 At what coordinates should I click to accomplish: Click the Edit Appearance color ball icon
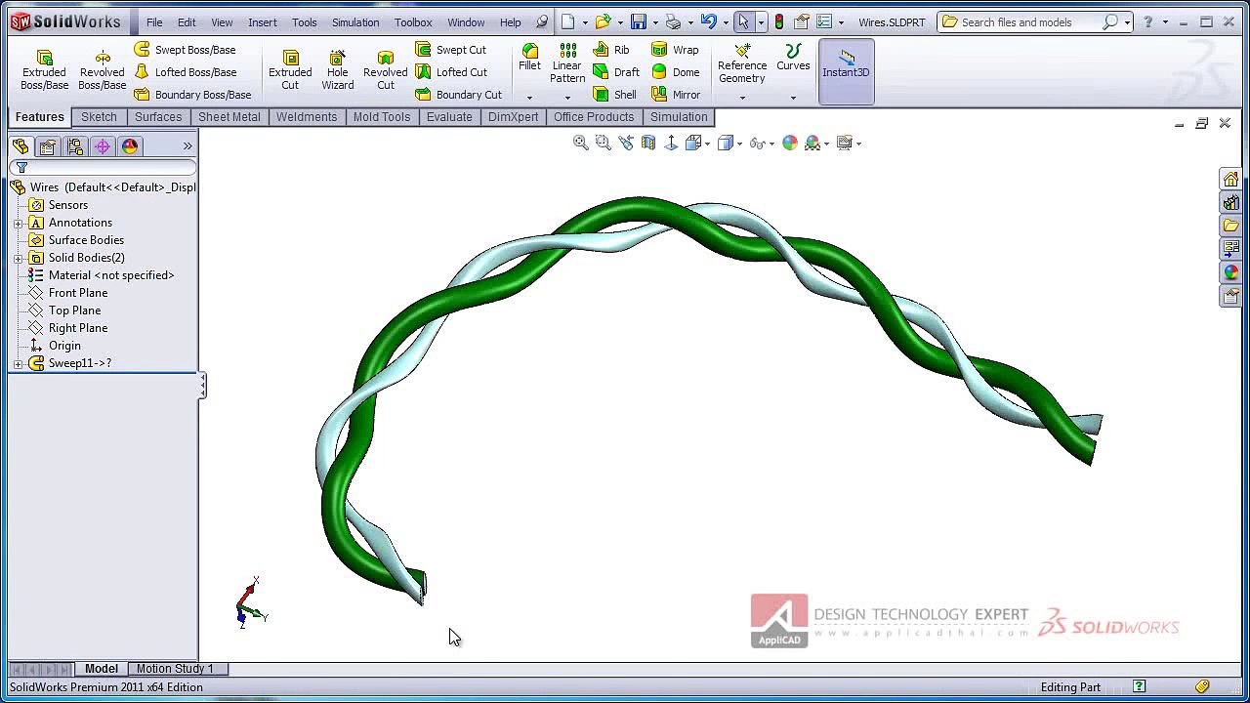pyautogui.click(x=790, y=143)
